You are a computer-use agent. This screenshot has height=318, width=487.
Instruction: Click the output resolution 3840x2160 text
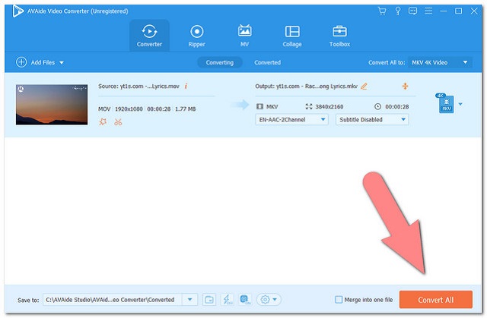[x=329, y=107]
